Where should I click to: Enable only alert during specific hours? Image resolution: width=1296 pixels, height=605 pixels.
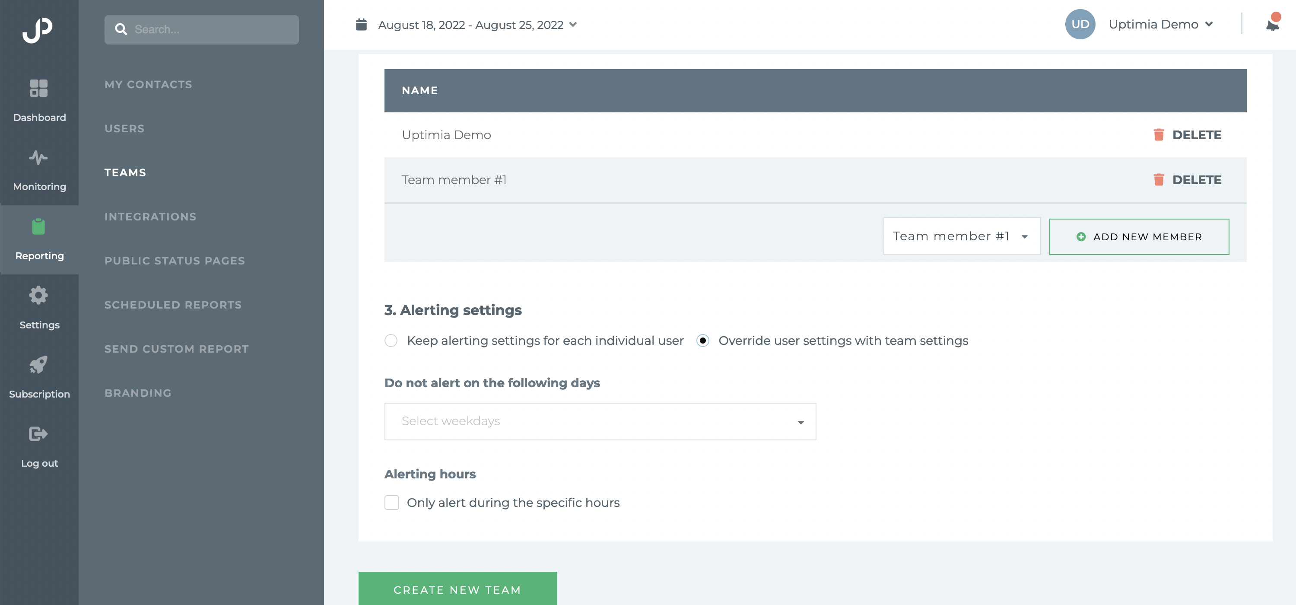392,502
